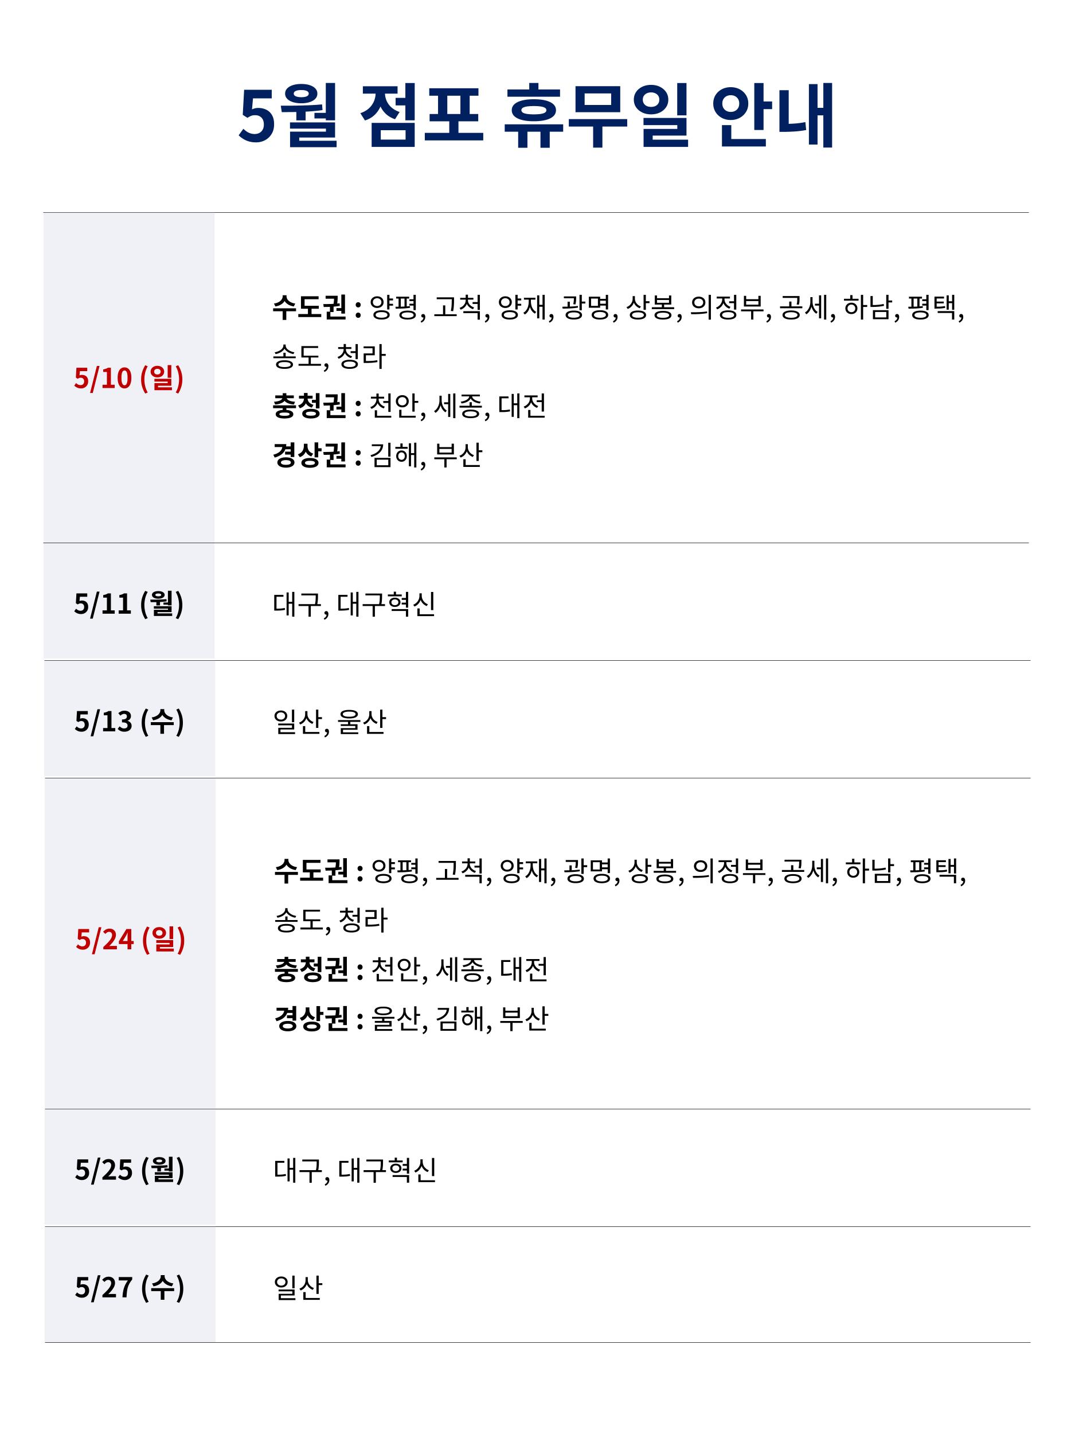Select the 5/27 (수) date cell
The height and width of the screenshot is (1434, 1075).
click(130, 1287)
